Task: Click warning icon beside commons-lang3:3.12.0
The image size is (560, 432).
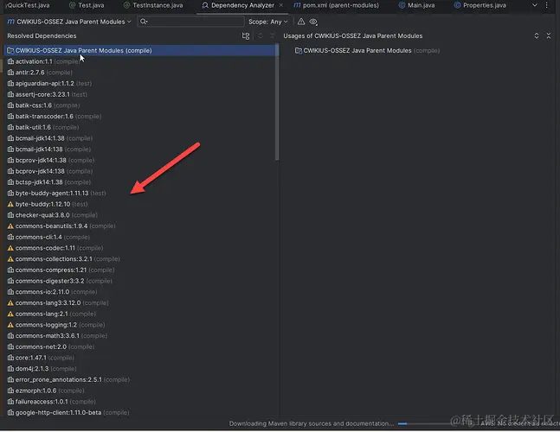Action: [10, 303]
